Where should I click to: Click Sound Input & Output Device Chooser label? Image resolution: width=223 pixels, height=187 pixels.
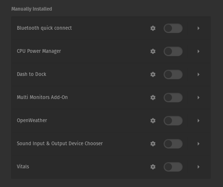60,143
